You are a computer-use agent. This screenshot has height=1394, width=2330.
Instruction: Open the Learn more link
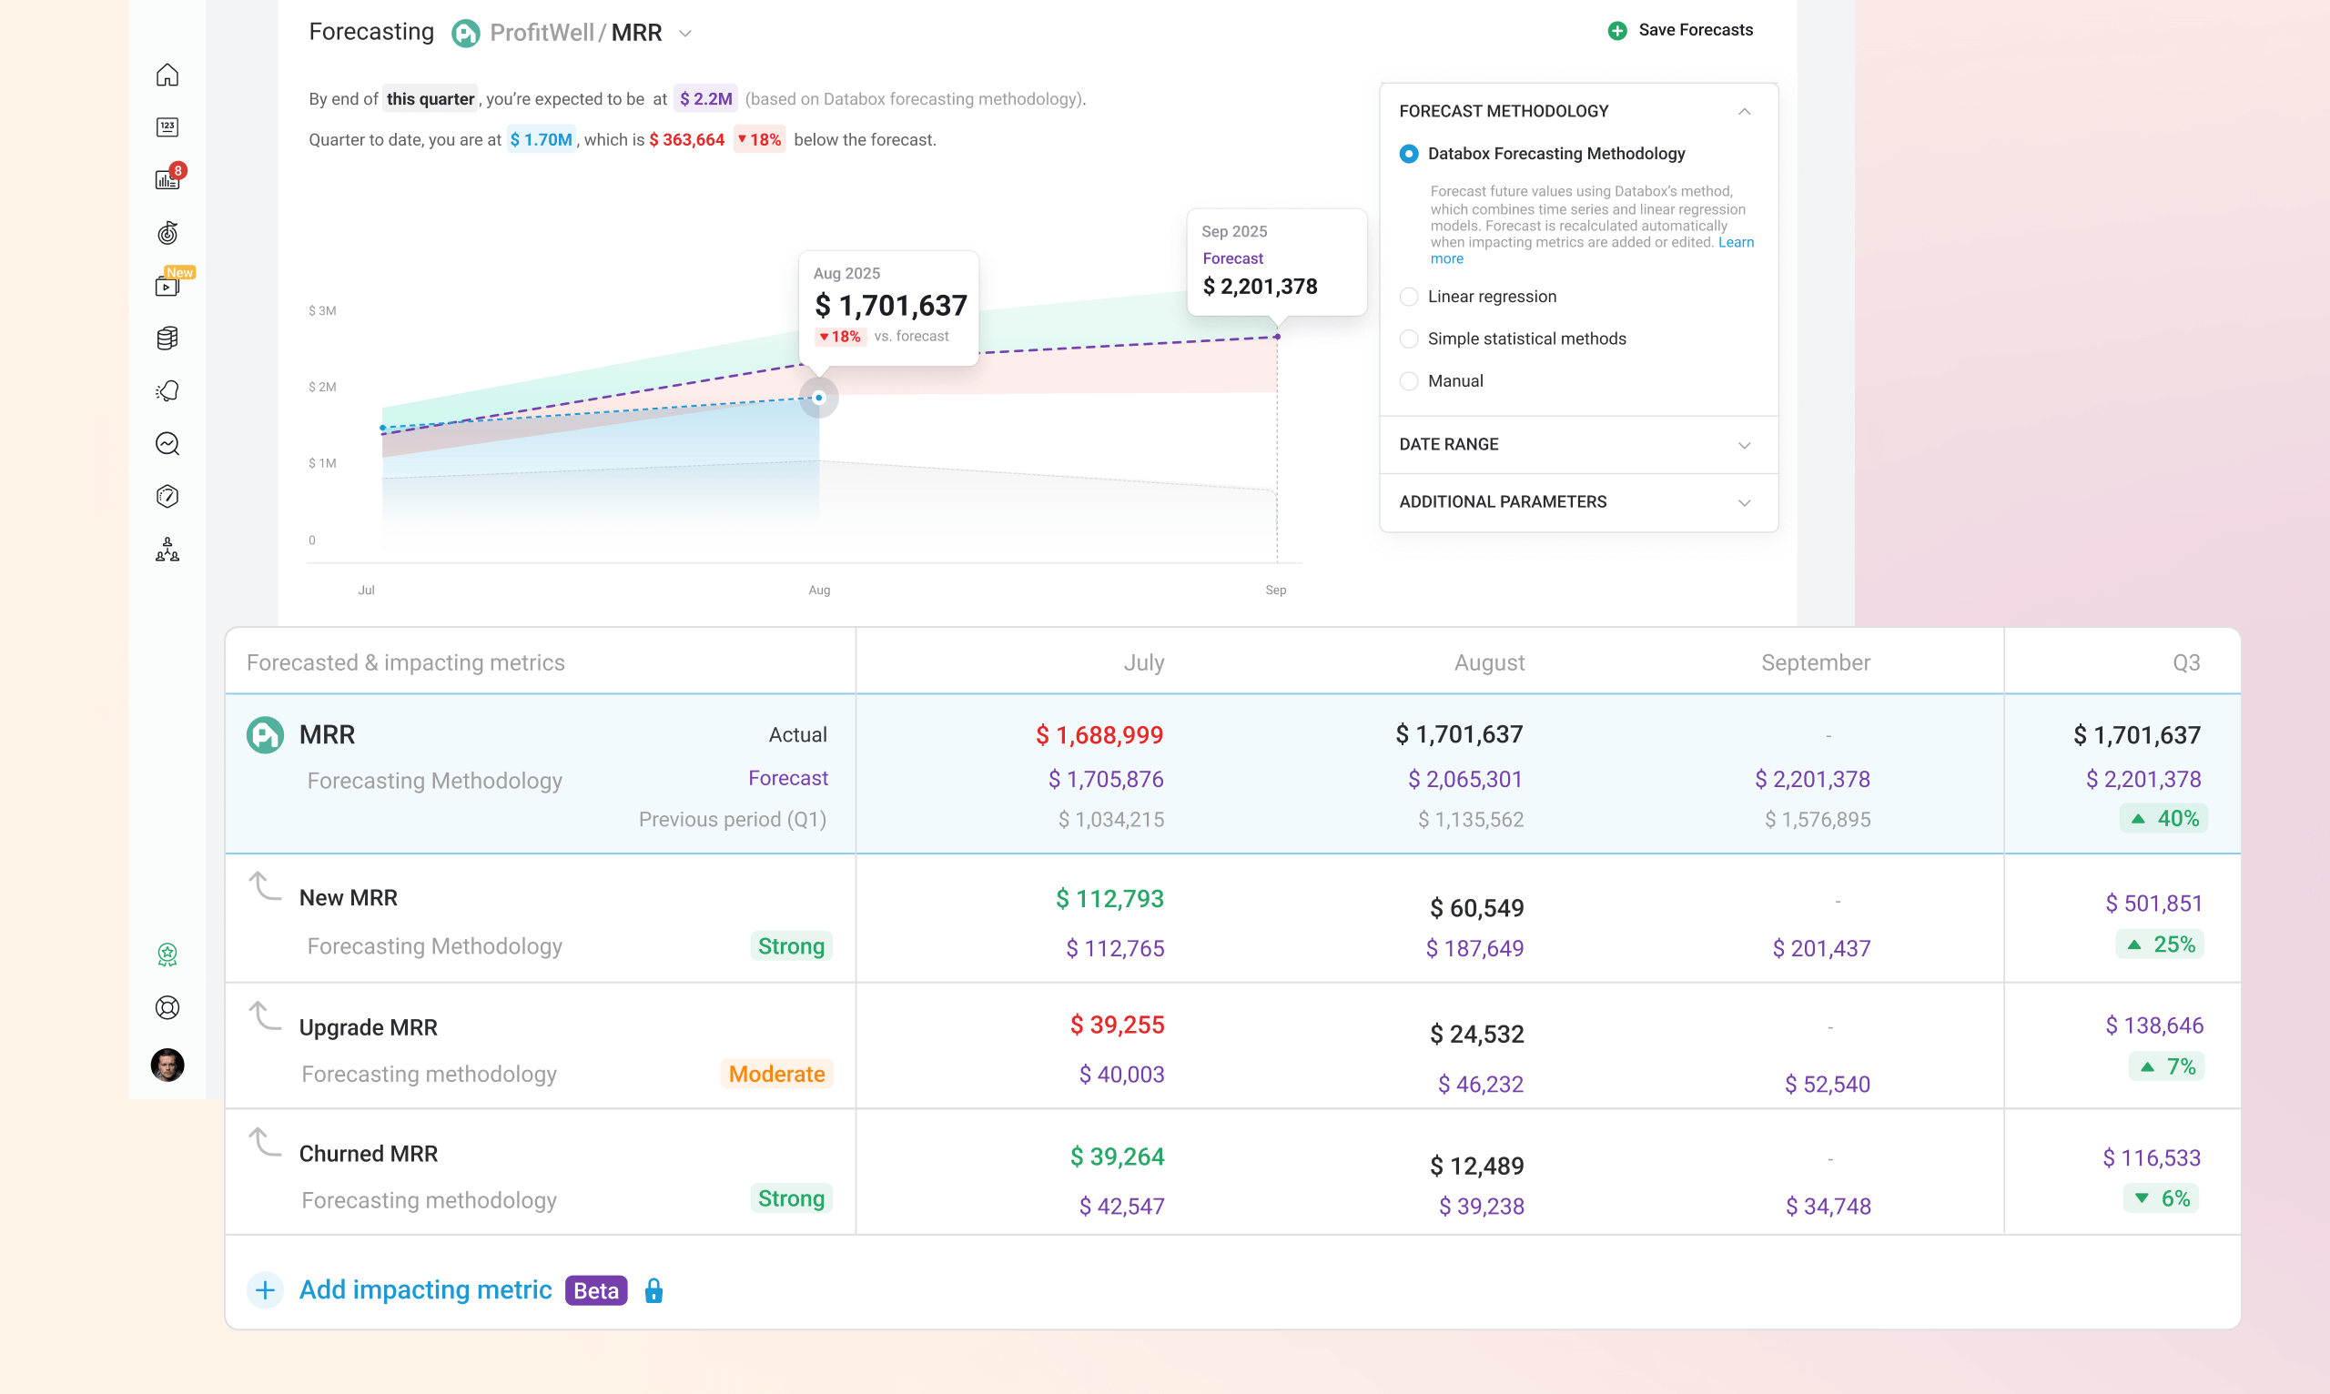[1735, 242]
